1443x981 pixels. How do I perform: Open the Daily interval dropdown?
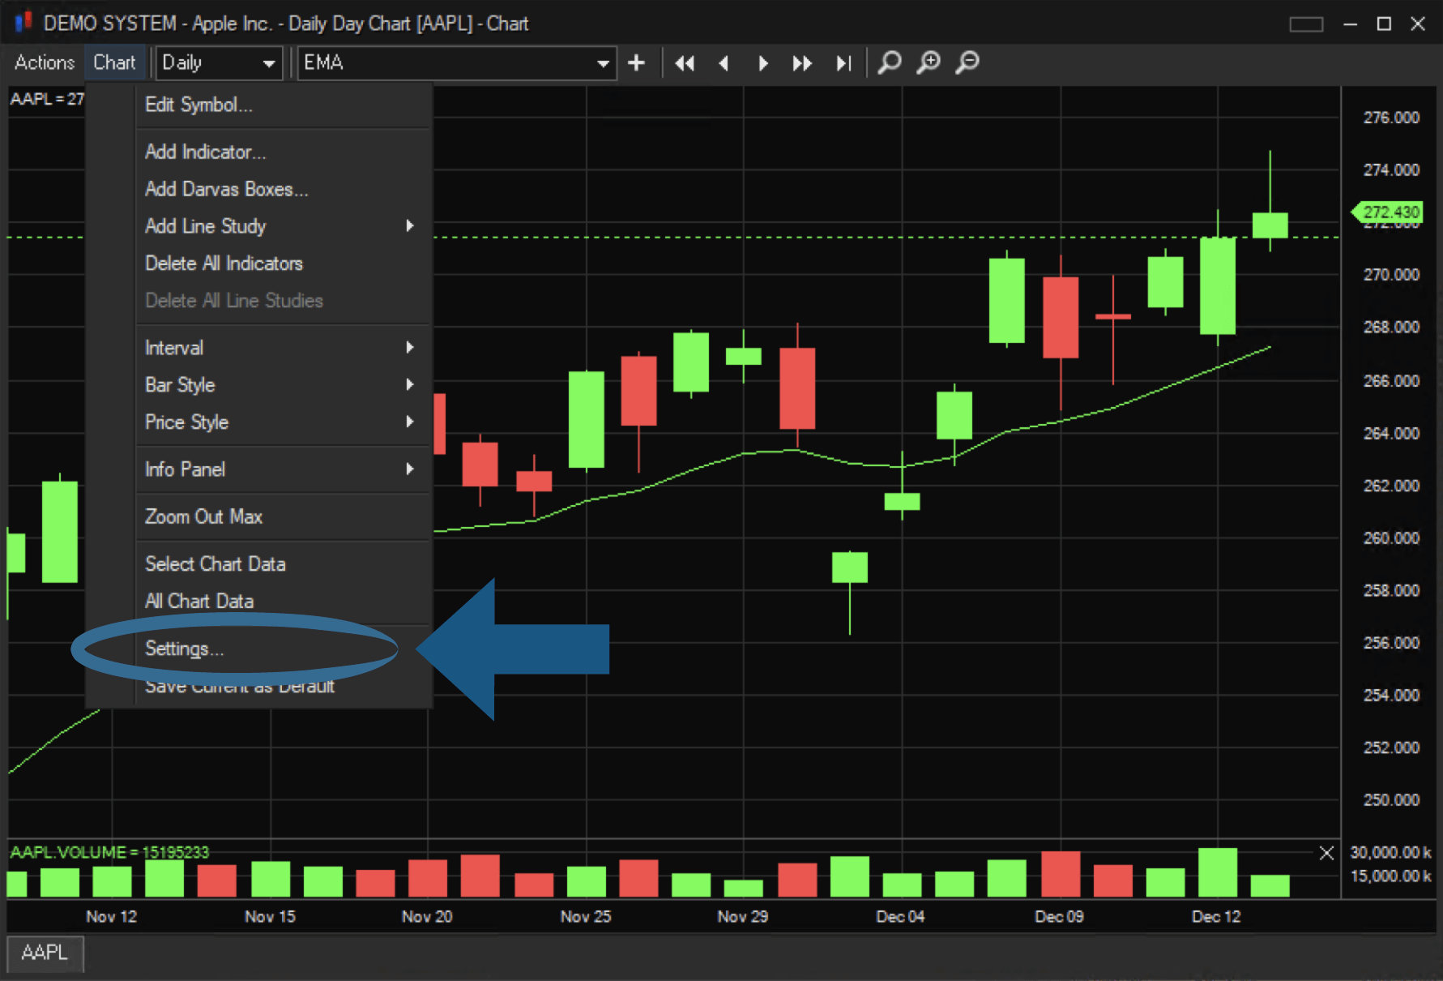(x=219, y=62)
